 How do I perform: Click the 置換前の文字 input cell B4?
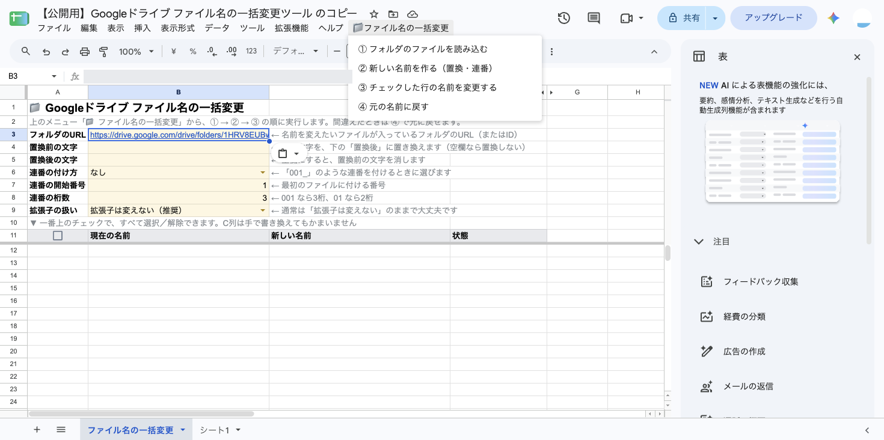click(x=179, y=147)
